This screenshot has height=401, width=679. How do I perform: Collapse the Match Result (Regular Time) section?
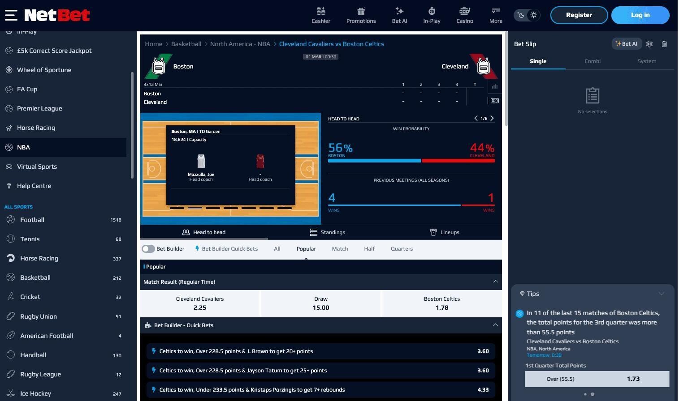tap(495, 282)
